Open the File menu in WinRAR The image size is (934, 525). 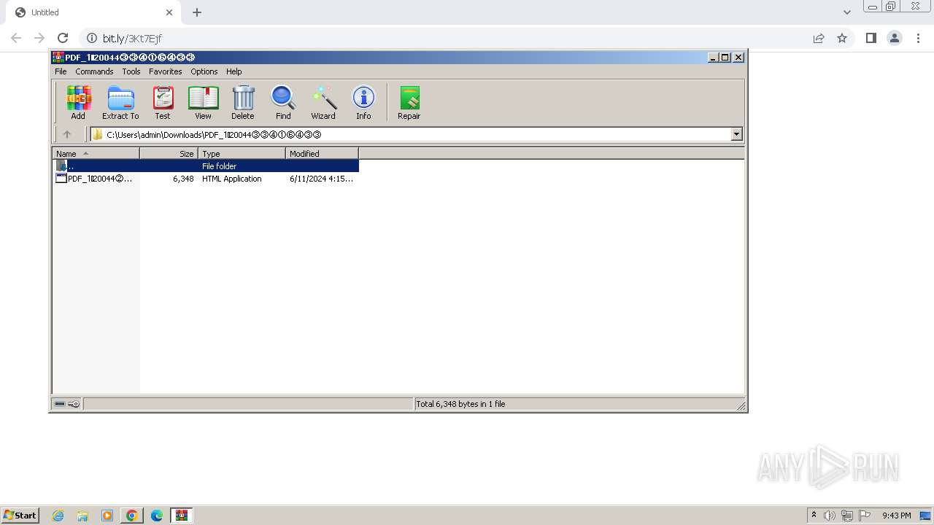[61, 71]
